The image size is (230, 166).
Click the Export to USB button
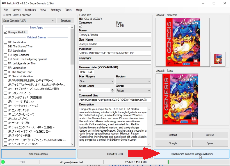(x=115, y=154)
